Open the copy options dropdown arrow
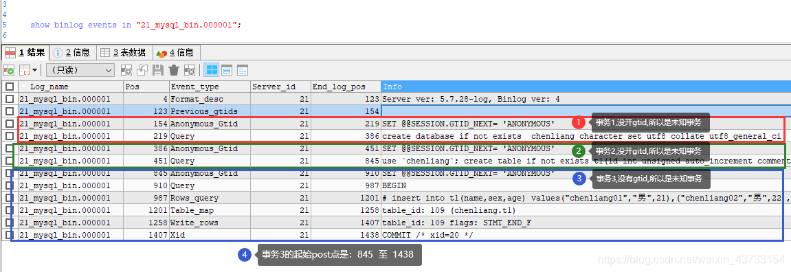The width and height of the screenshot is (791, 272). [35, 70]
